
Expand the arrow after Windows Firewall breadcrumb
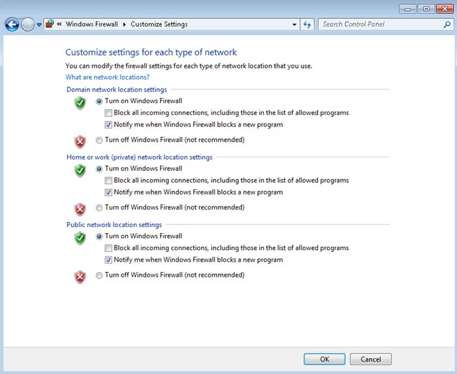pyautogui.click(x=125, y=24)
